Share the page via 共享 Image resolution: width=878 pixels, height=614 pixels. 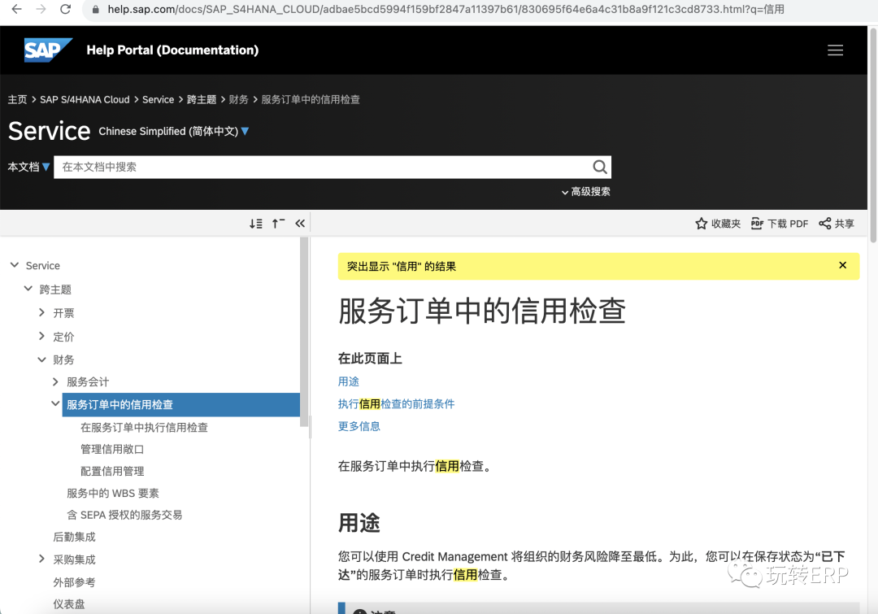(x=837, y=224)
